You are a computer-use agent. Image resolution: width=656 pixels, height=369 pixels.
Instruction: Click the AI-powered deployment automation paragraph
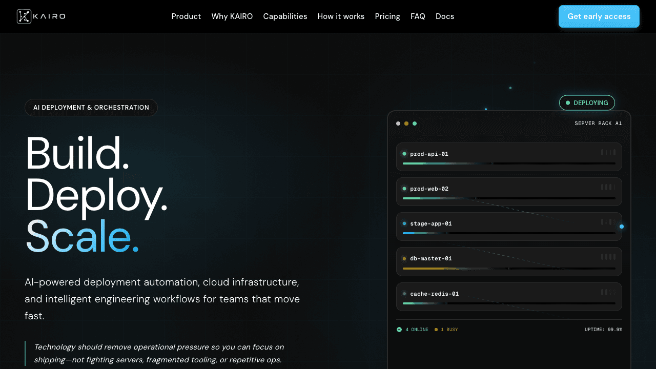(x=162, y=299)
